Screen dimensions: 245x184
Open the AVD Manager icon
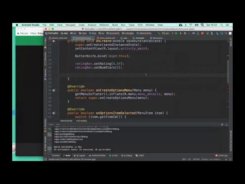212,33
